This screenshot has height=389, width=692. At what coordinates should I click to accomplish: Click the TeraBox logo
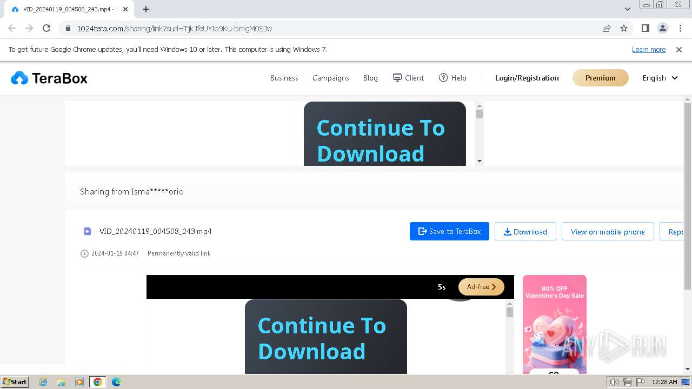[x=49, y=78]
